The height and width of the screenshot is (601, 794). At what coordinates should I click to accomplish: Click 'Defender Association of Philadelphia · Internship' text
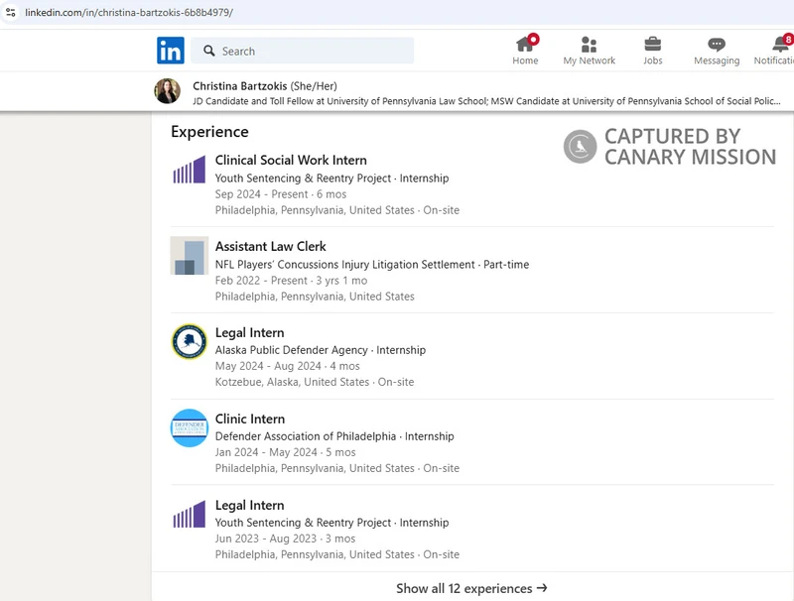[334, 436]
